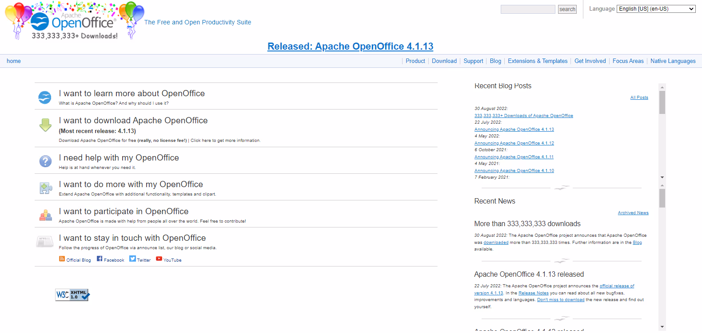The height and width of the screenshot is (333, 702).
Task: Open the YouTube text link
Action: pos(172,260)
